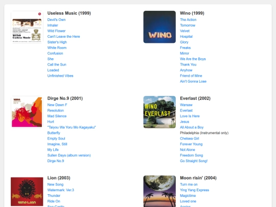Open the Thank You song link

pos(188,64)
